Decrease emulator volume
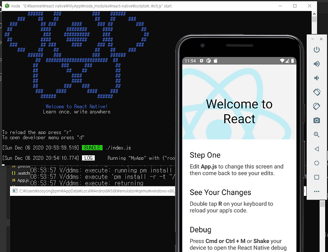Image resolution: width=328 pixels, height=252 pixels. (316, 77)
